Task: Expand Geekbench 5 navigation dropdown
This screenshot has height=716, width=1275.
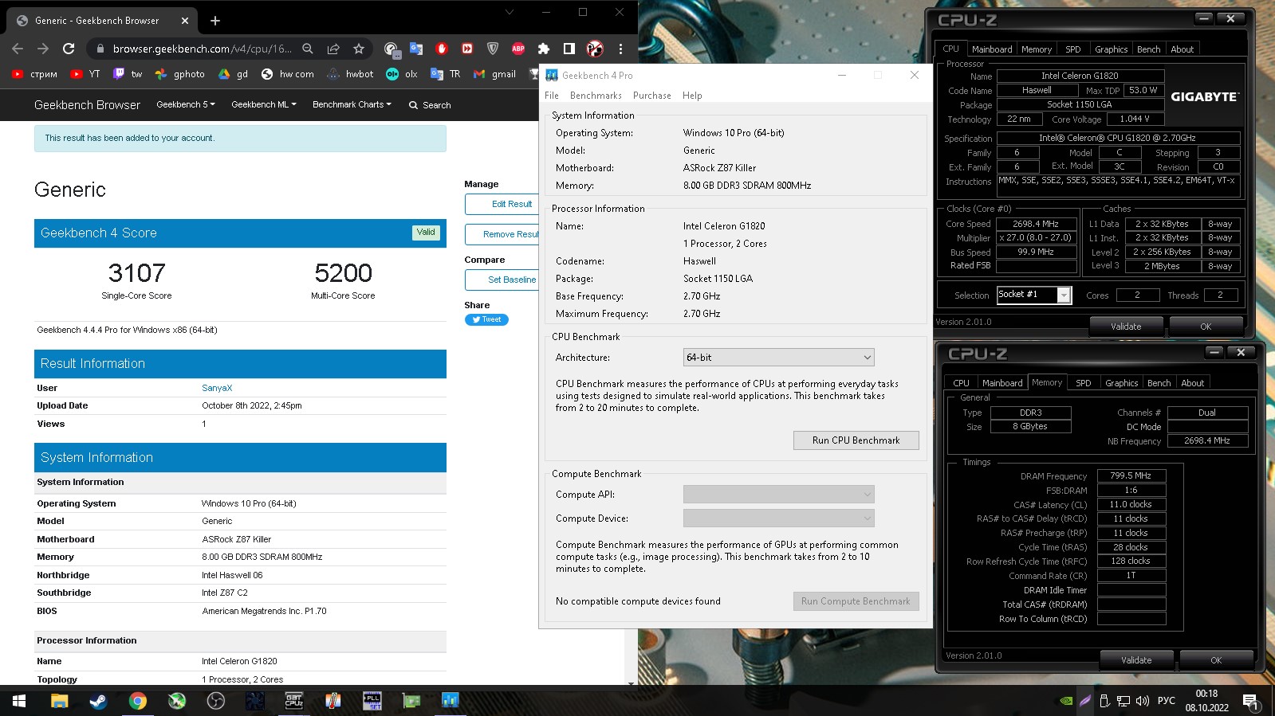Action: click(x=186, y=104)
